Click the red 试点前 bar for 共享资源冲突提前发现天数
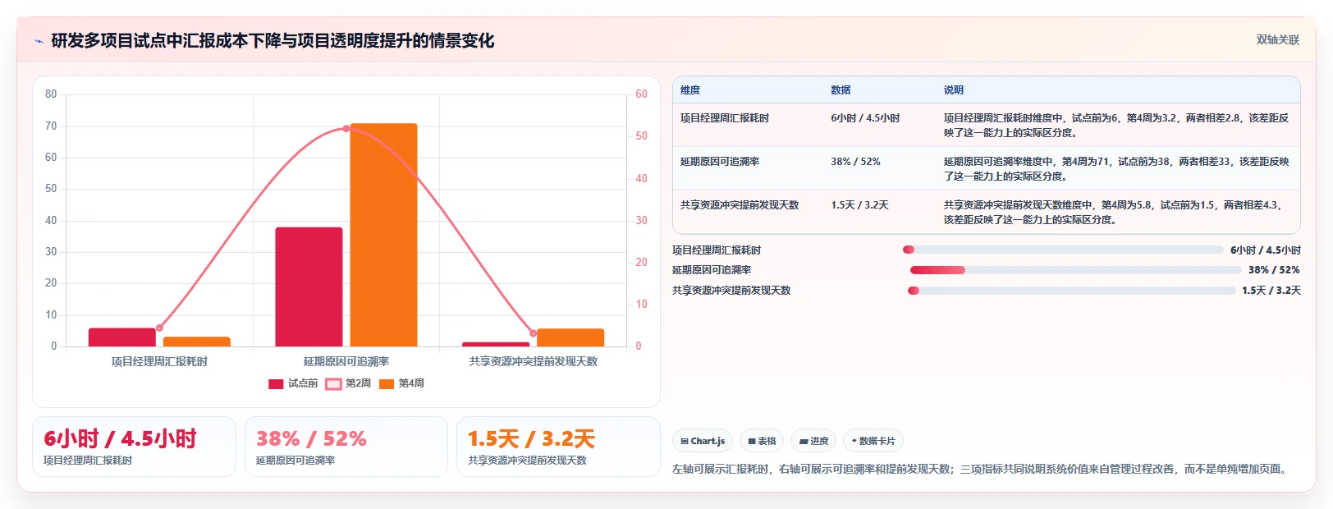This screenshot has width=1333, height=509. pyautogui.click(x=496, y=344)
